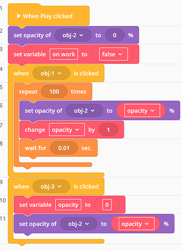182x251 pixels.
Task: Click the play triangle icon in When Play clicked
Action: click(x=19, y=16)
